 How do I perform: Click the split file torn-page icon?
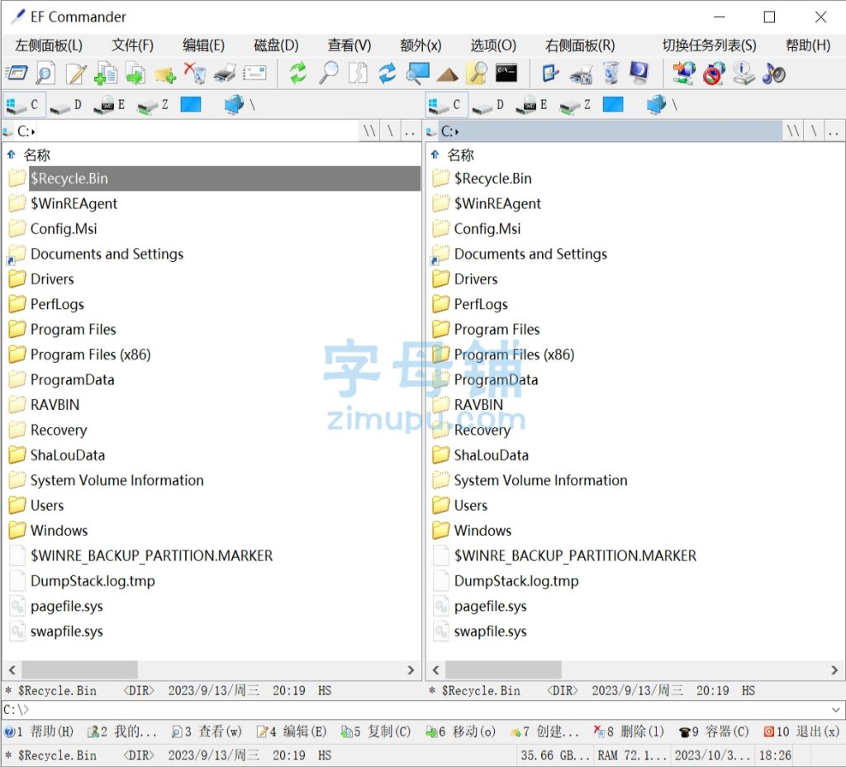pyautogui.click(x=358, y=74)
